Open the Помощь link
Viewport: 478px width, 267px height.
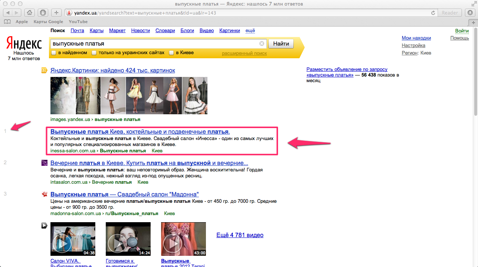(x=460, y=38)
